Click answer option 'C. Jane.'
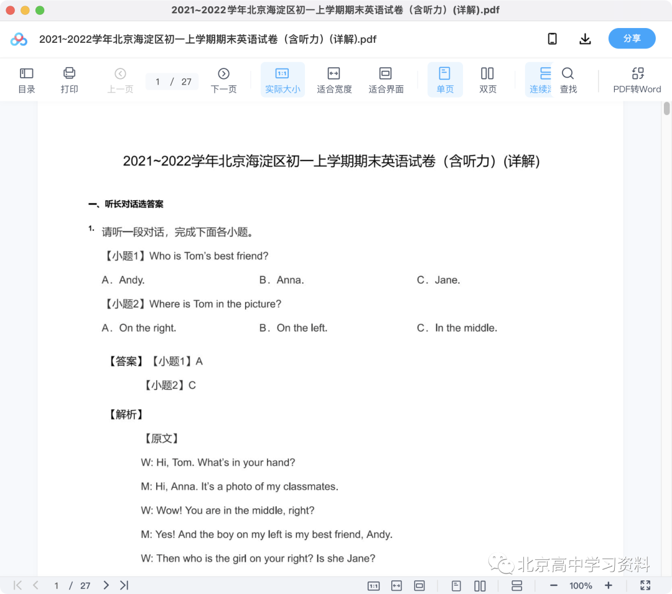 (439, 280)
